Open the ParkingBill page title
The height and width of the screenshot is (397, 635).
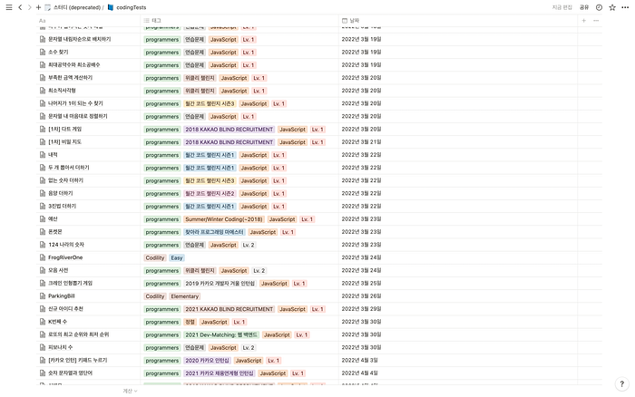tap(62, 295)
